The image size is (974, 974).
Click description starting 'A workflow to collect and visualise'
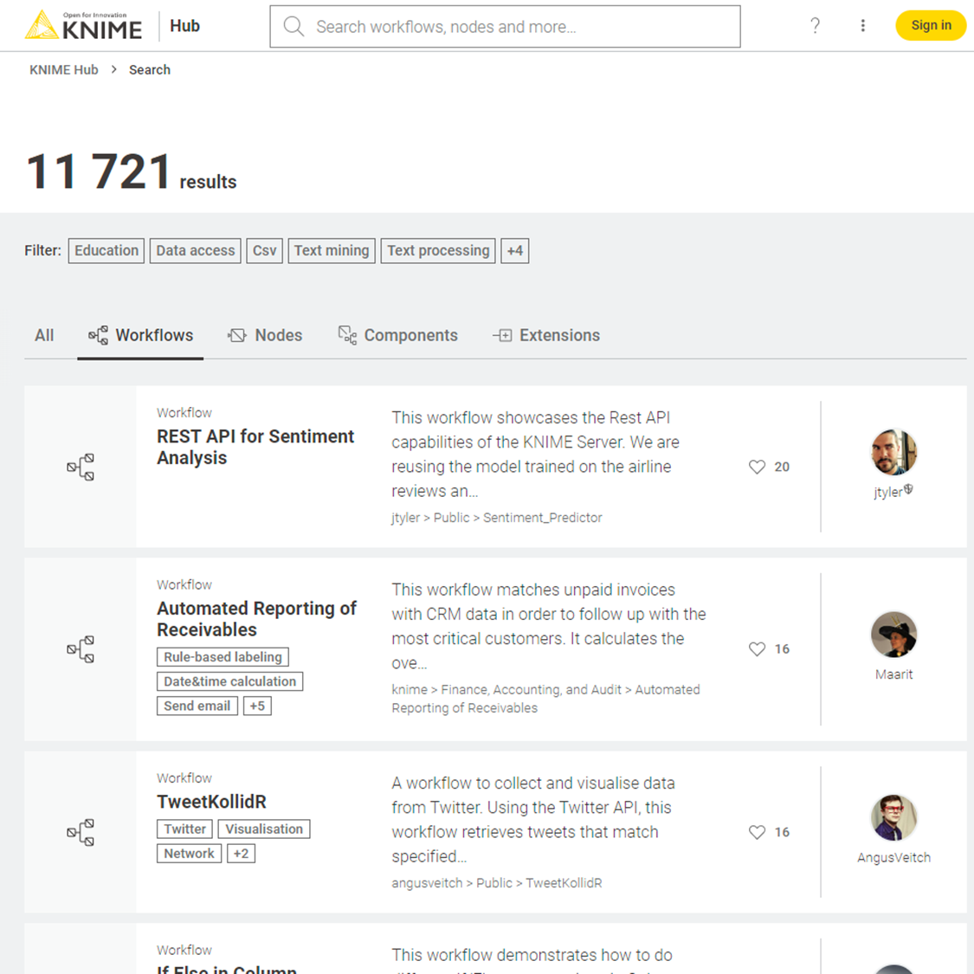coord(532,820)
